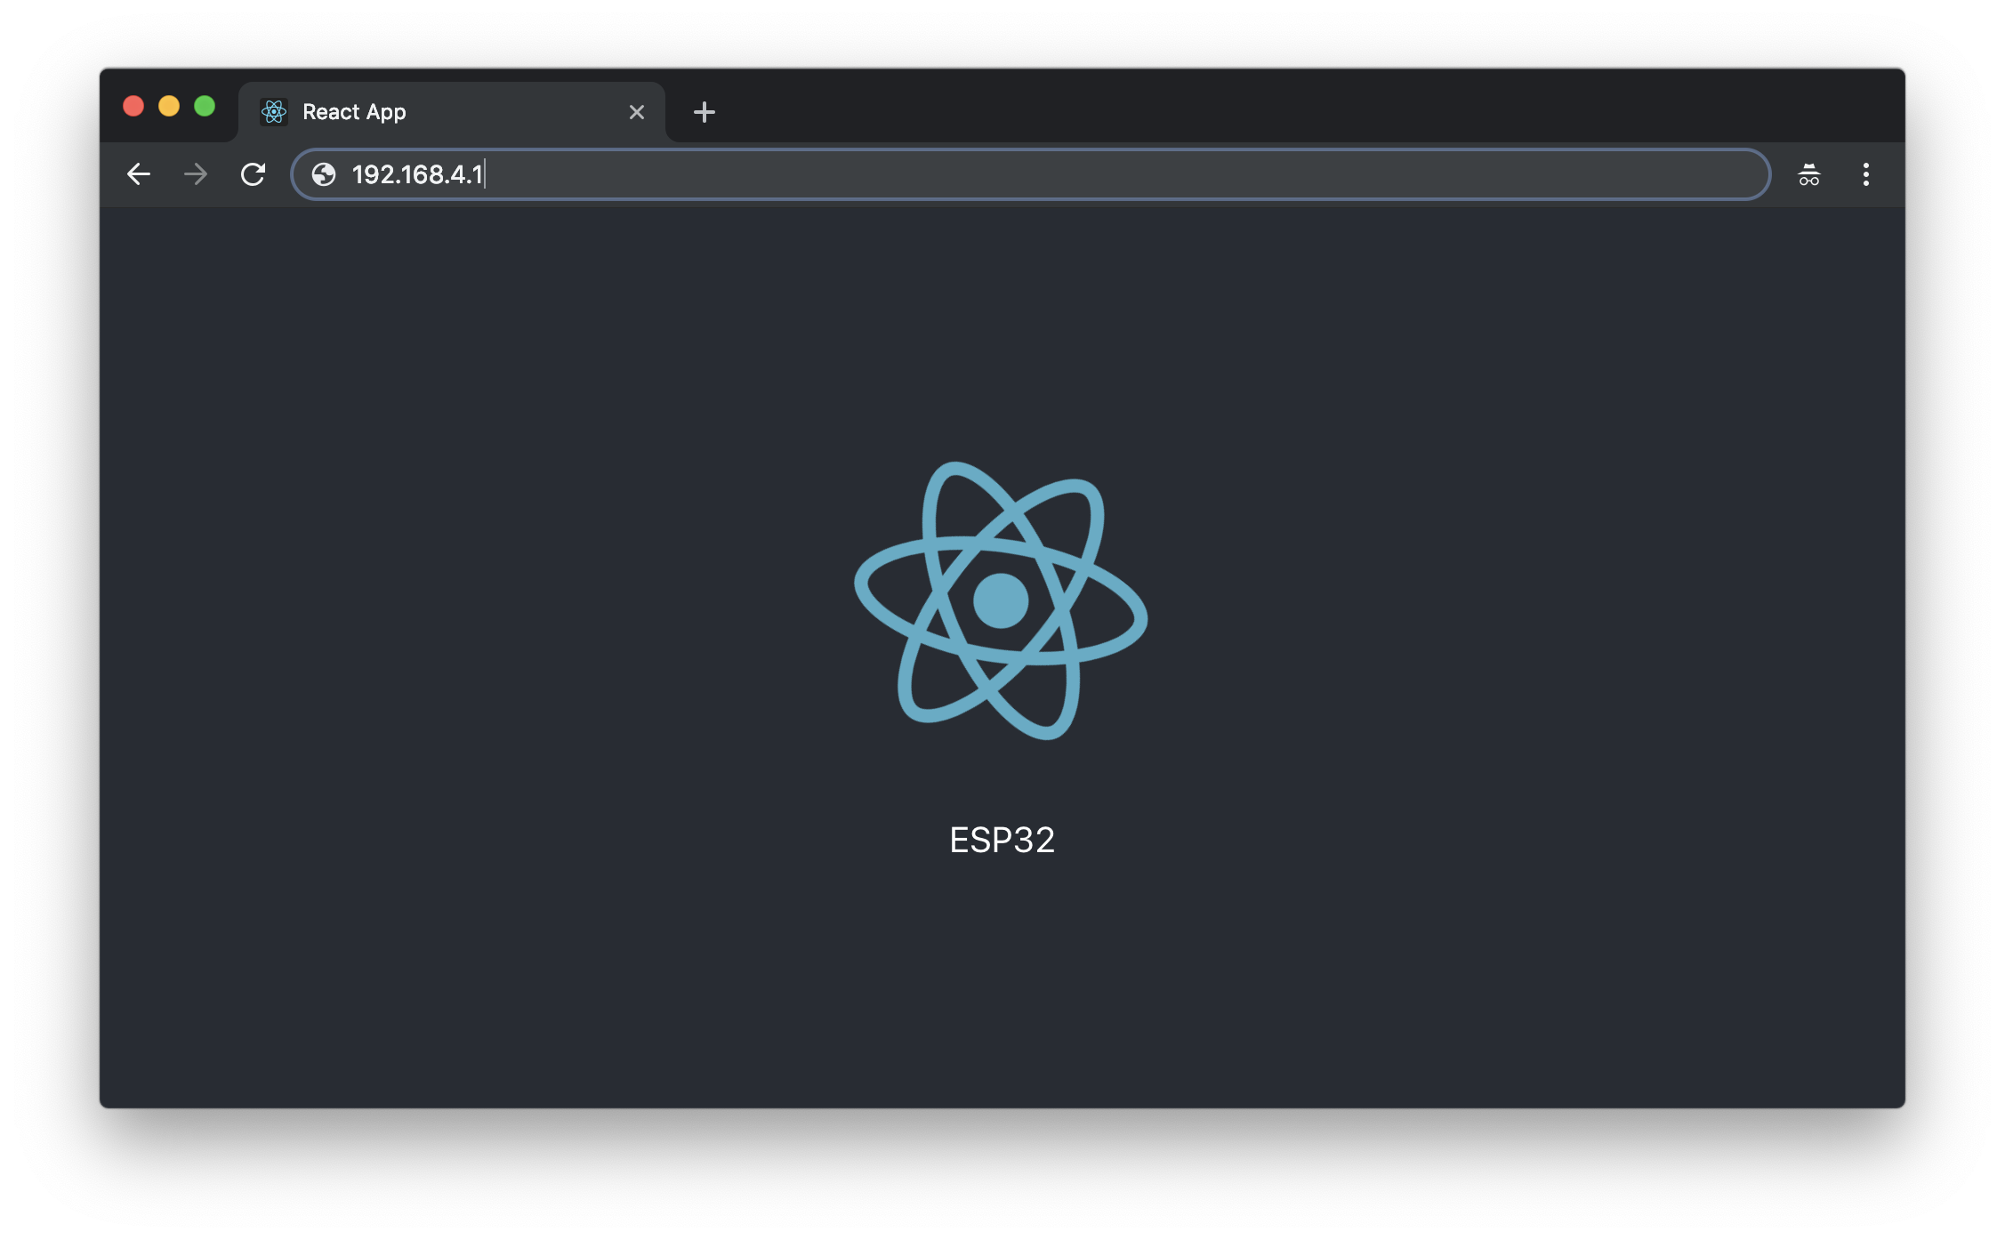Close the React App tab

[636, 112]
